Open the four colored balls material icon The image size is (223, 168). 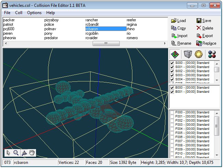(x=212, y=54)
